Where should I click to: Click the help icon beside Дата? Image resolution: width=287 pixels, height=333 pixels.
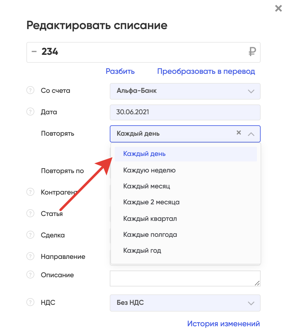coord(30,112)
